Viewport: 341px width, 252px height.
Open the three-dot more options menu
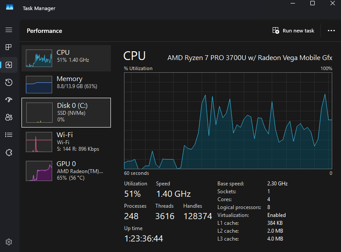(x=331, y=31)
